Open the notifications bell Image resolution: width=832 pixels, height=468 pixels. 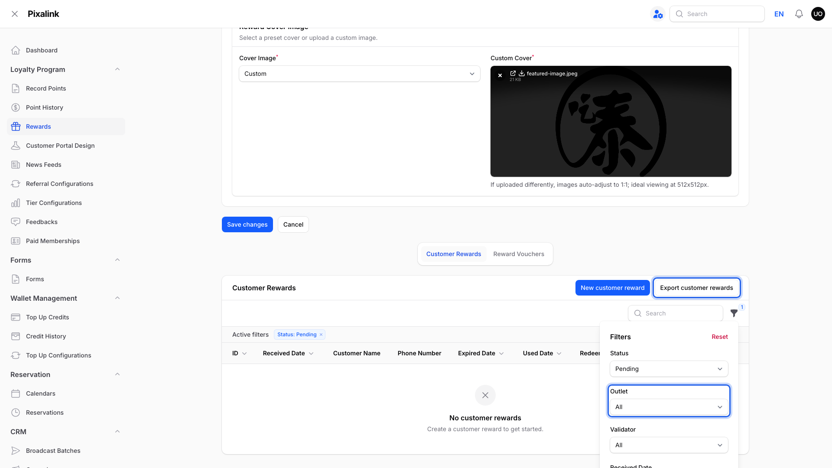click(x=799, y=14)
